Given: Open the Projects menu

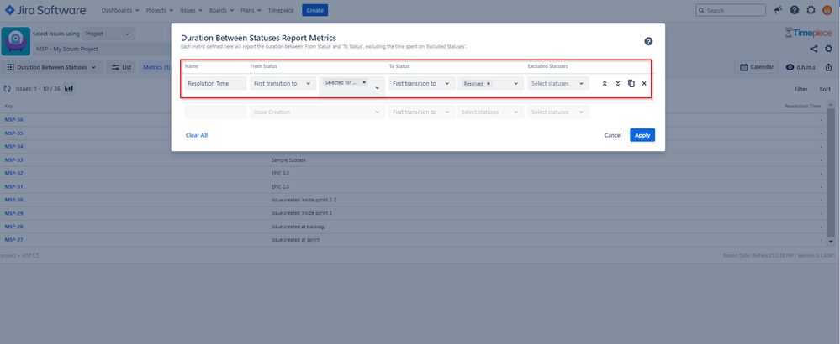Looking at the screenshot, I should 160,10.
